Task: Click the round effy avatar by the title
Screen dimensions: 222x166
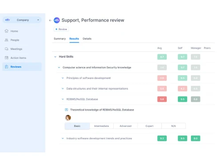Action: point(57,20)
